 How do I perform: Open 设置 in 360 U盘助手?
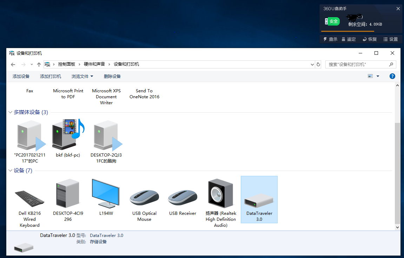point(391,39)
